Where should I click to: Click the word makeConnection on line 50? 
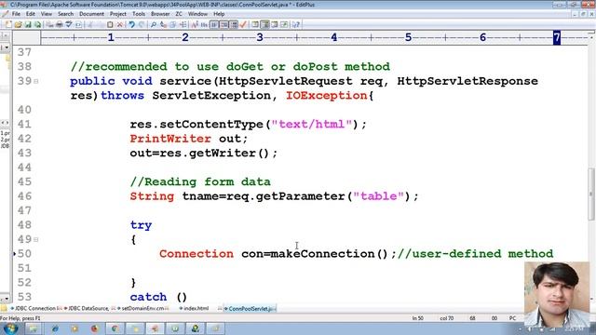click(322, 254)
